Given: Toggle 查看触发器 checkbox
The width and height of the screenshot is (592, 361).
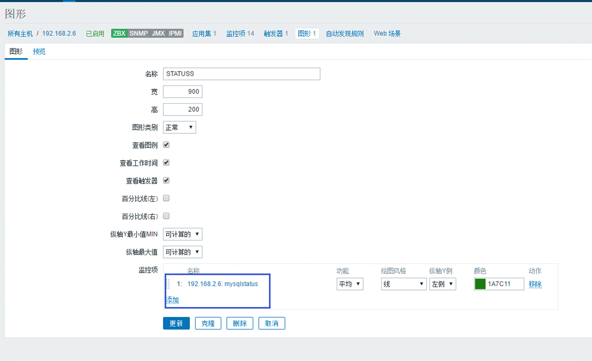Looking at the screenshot, I should [x=166, y=180].
